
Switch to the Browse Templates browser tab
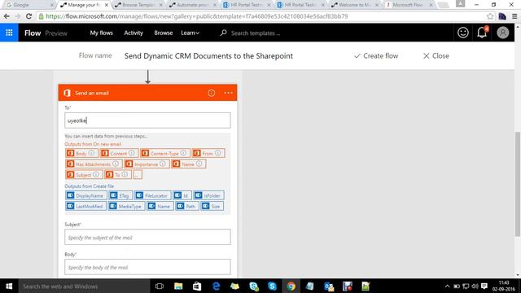click(138, 5)
